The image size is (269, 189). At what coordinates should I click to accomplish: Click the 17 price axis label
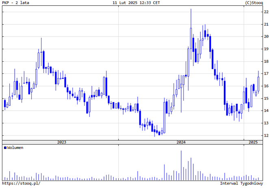265,73
